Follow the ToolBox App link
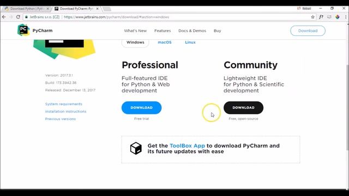Screen dimensions: 349x196 [187, 145]
